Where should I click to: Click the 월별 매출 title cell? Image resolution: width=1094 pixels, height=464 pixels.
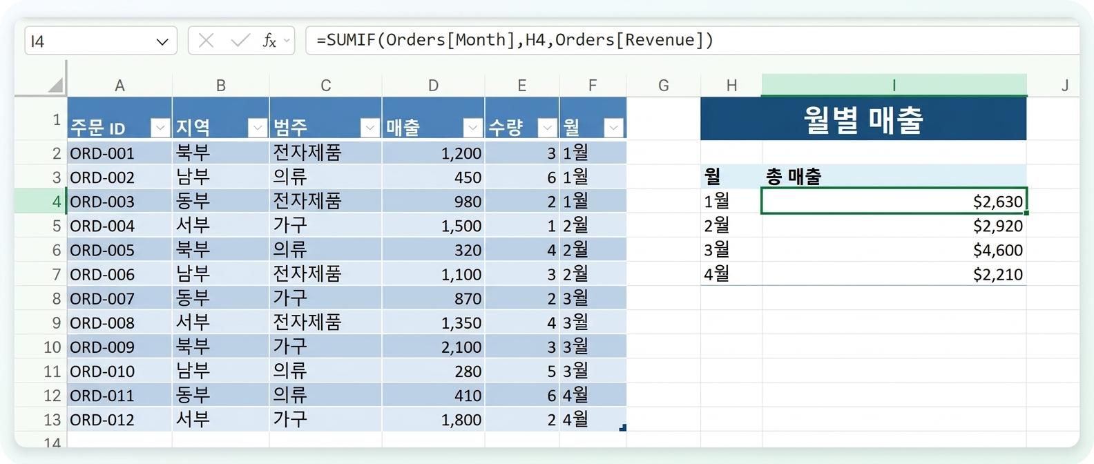(x=863, y=119)
